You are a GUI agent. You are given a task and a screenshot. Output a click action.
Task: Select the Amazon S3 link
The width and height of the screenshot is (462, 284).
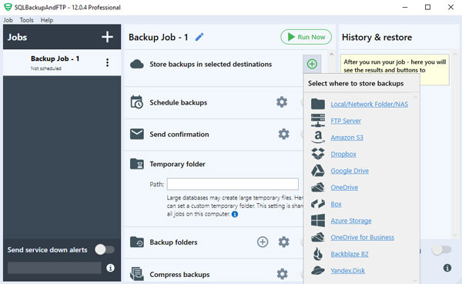click(346, 138)
